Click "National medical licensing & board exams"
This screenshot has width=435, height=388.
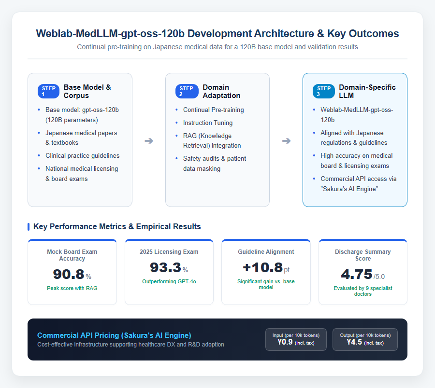82,174
